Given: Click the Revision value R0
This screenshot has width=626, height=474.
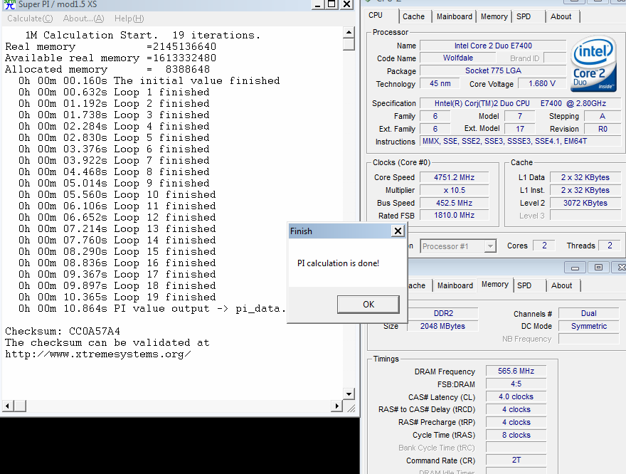Looking at the screenshot, I should pos(603,129).
